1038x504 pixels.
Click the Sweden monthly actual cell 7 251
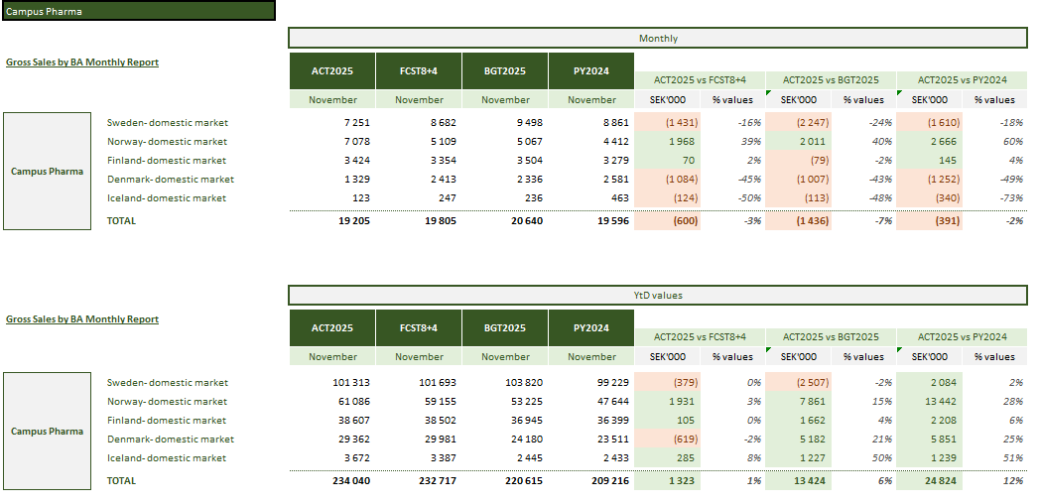tap(352, 123)
